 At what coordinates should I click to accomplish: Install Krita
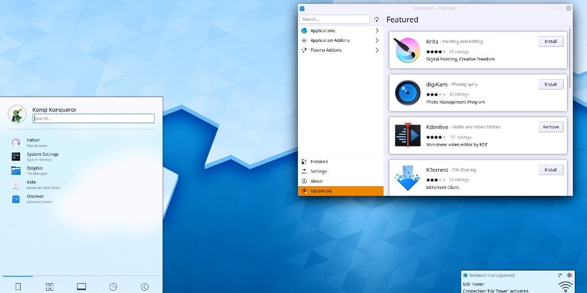(550, 42)
